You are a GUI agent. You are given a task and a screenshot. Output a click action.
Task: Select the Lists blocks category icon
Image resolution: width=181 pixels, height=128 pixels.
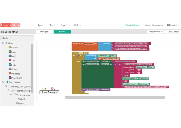point(10,65)
